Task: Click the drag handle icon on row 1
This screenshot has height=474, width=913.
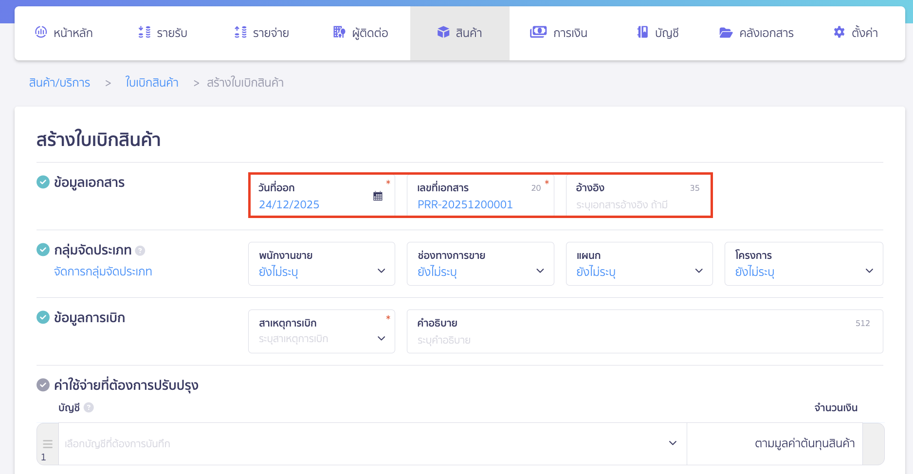Action: 48,444
